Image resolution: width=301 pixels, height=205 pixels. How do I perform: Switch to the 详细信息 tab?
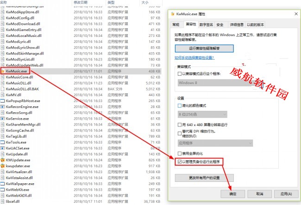click(237, 24)
